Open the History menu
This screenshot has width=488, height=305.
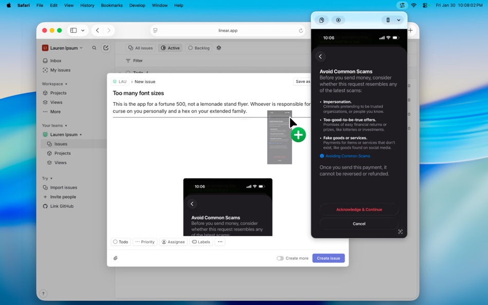(87, 5)
